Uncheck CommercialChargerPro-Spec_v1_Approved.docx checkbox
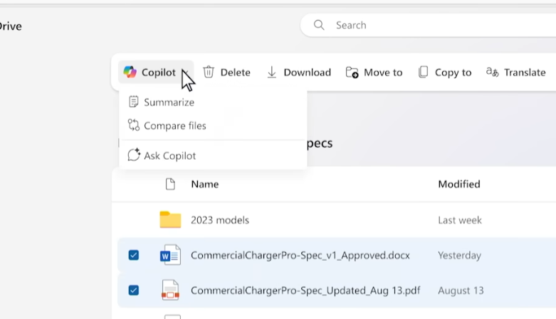 point(134,255)
